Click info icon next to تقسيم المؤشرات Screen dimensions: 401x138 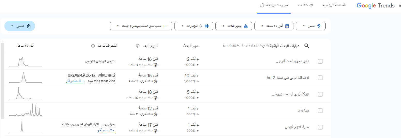(x=93, y=46)
